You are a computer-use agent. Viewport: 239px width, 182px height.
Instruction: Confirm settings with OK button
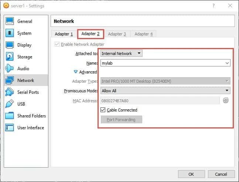(x=191, y=174)
